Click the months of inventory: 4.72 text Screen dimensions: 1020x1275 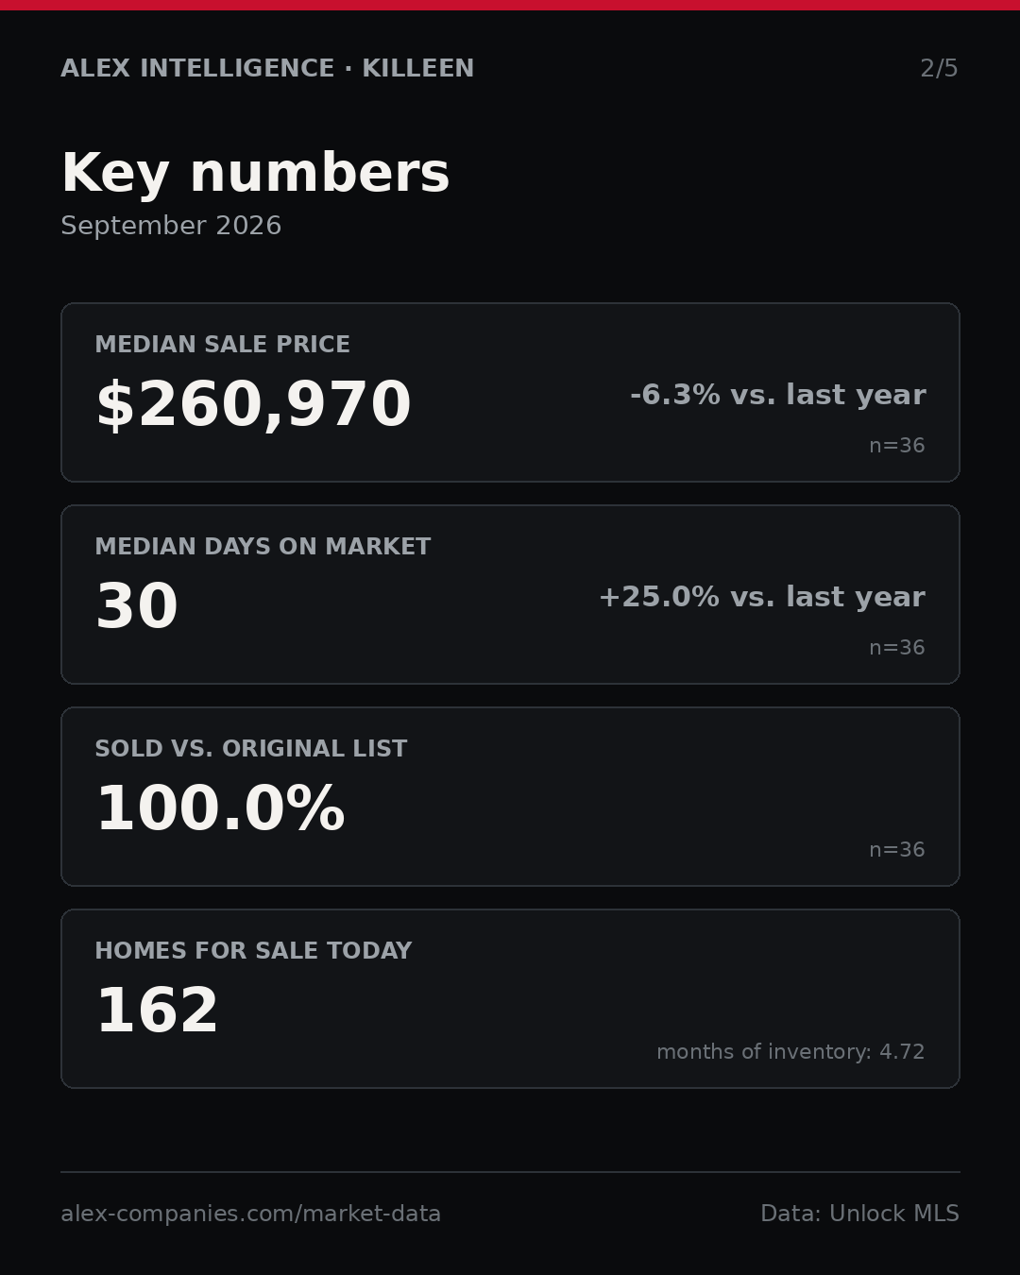pyautogui.click(x=790, y=1052)
